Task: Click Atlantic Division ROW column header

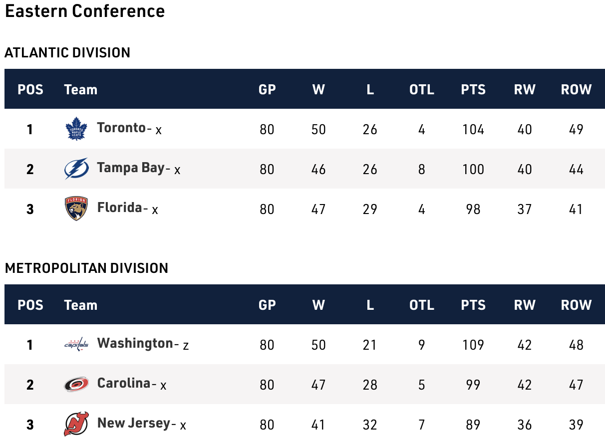Action: tap(576, 90)
